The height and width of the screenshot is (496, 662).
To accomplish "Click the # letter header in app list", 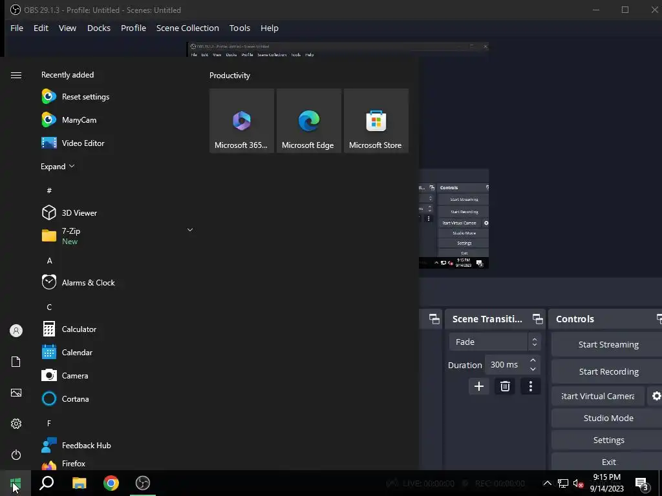I will (x=49, y=191).
